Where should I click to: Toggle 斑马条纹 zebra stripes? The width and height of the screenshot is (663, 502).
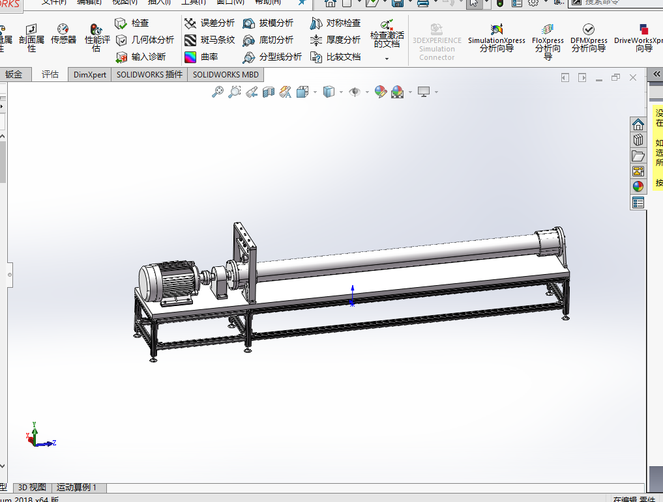tap(209, 40)
